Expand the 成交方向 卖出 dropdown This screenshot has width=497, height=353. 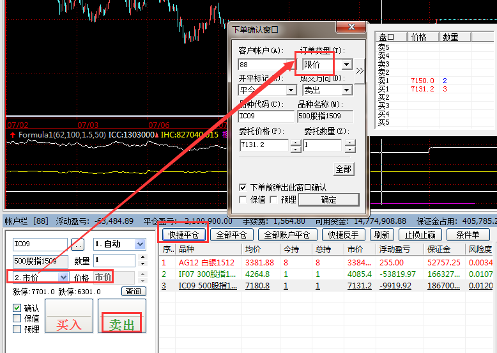(x=346, y=90)
